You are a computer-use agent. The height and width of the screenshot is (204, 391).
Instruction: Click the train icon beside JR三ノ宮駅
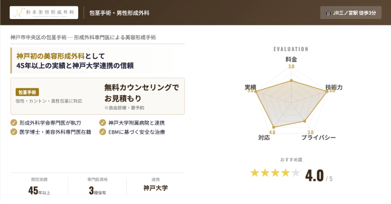[326, 13]
